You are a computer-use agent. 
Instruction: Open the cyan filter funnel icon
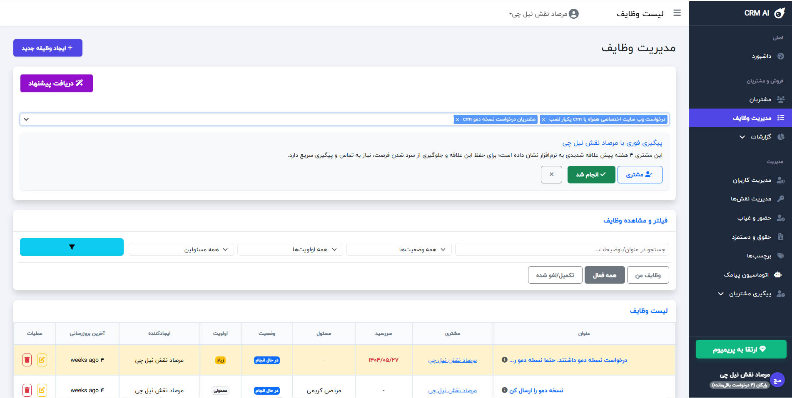point(71,247)
